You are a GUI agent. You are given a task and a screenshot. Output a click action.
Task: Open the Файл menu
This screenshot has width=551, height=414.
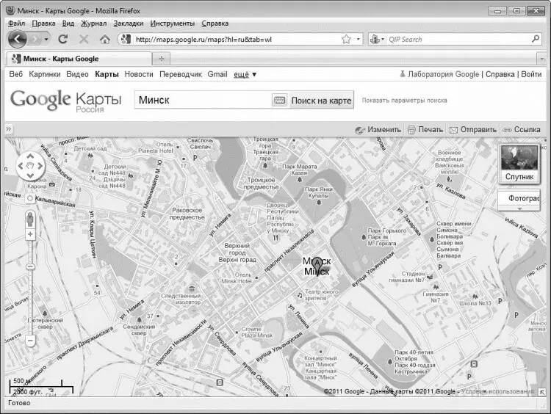[16, 23]
